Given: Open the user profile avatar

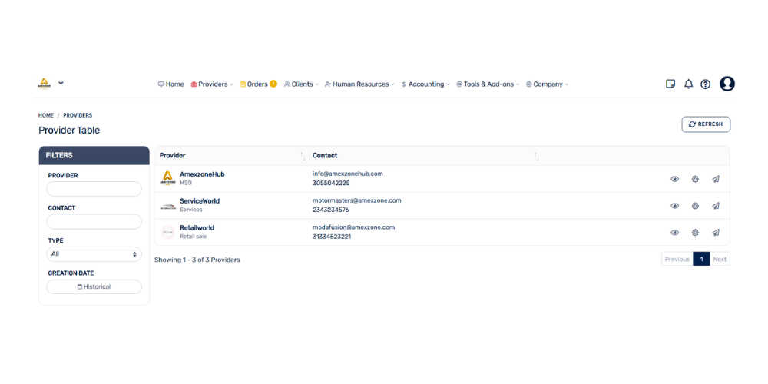Looking at the screenshot, I should (x=727, y=84).
